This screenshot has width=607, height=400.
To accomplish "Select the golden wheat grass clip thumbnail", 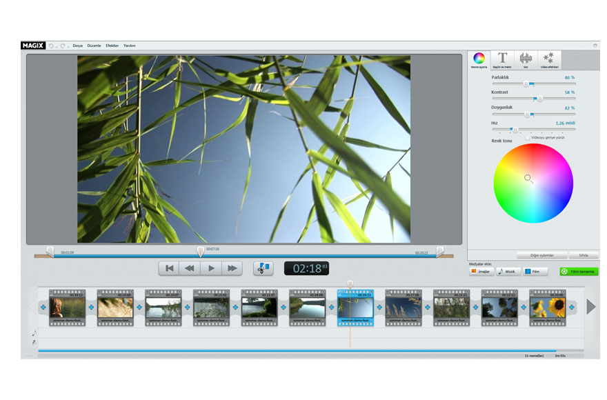I will click(115, 308).
